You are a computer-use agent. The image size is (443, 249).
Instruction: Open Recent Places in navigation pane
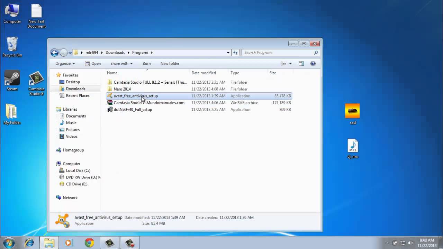tap(78, 96)
